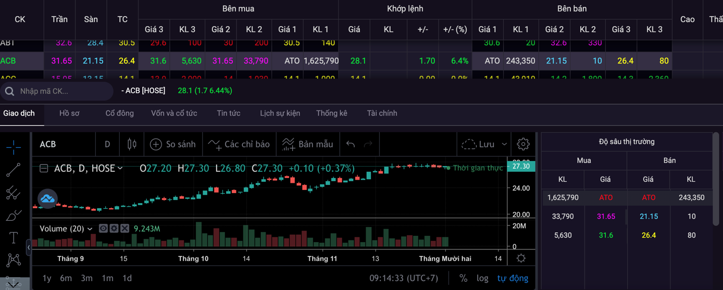Open the candlestick chart style selector
The width and height of the screenshot is (723, 290).
132,144
